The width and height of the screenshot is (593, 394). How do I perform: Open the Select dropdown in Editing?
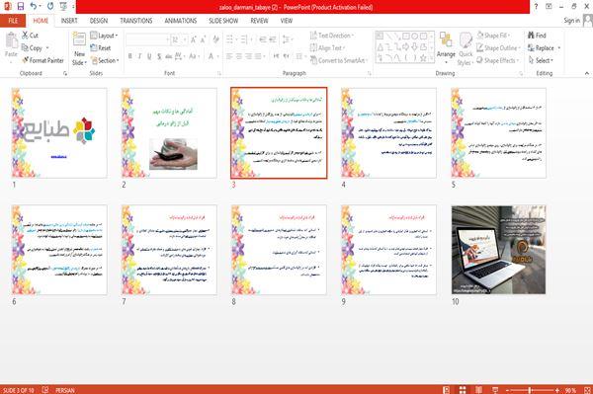coord(541,60)
